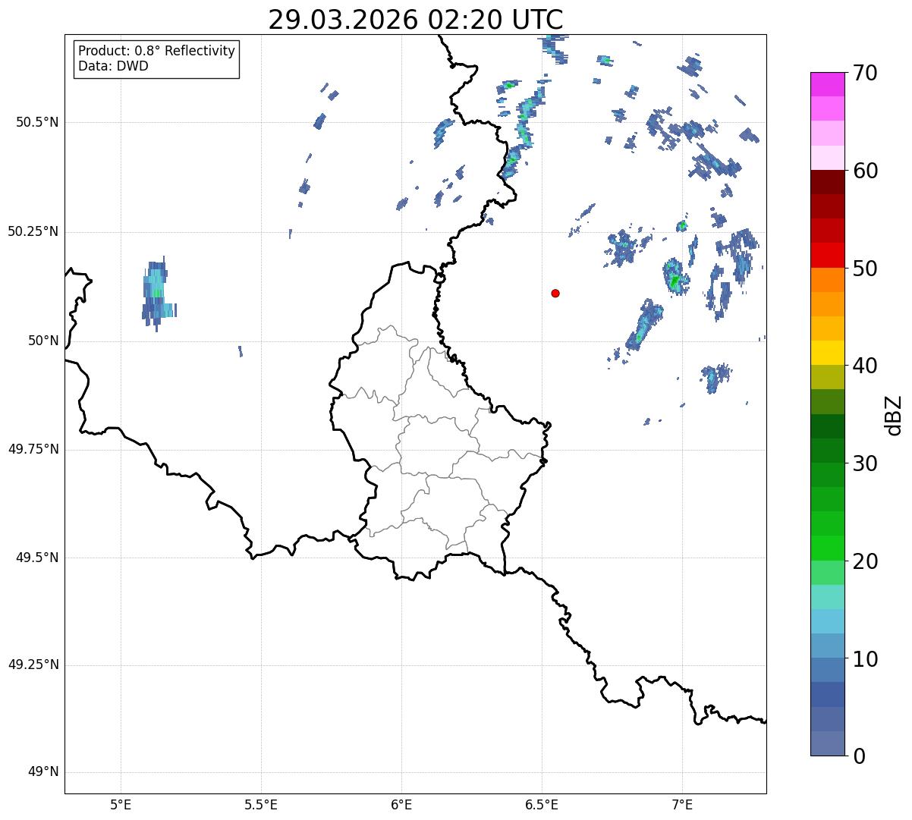
Task: Click the 70 dBZ magenta colorbar segment
Action: point(828,84)
